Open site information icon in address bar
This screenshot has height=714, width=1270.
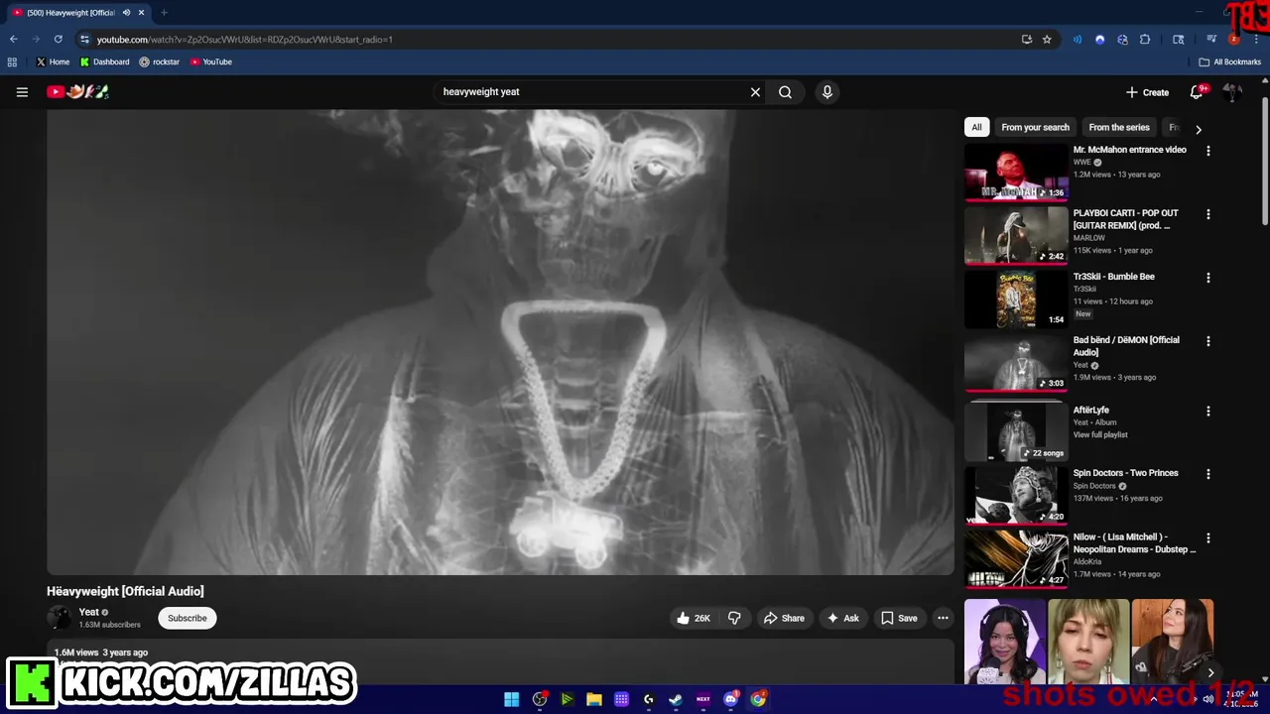84,39
